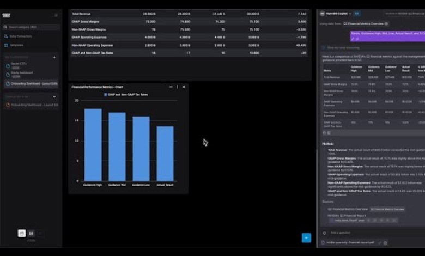Screen dimensions: 425x256
Task: Click the blue badge next to Copilot
Action: pos(357,14)
